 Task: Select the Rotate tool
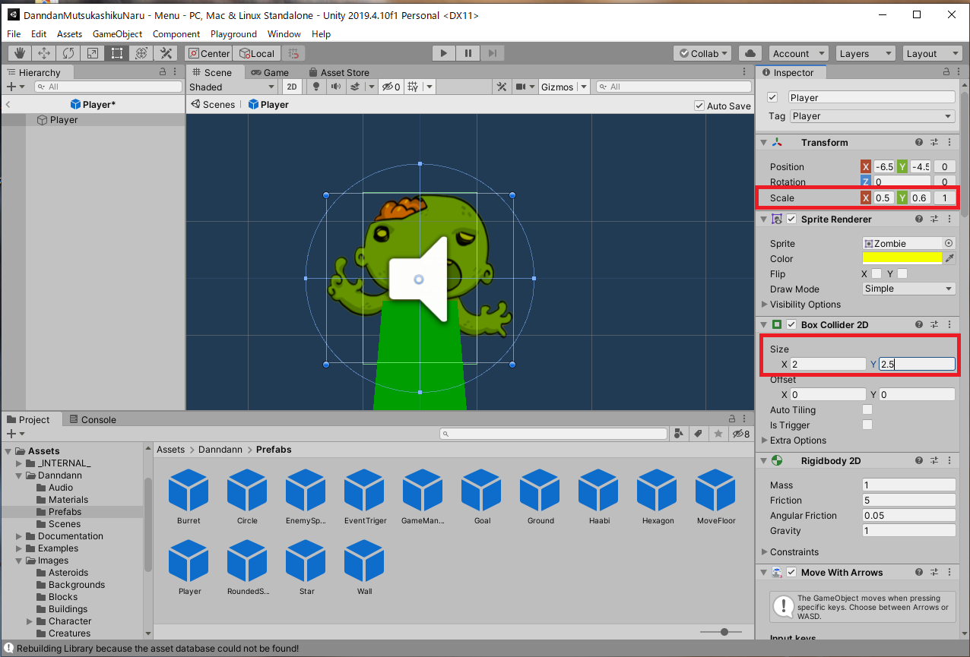tap(68, 53)
